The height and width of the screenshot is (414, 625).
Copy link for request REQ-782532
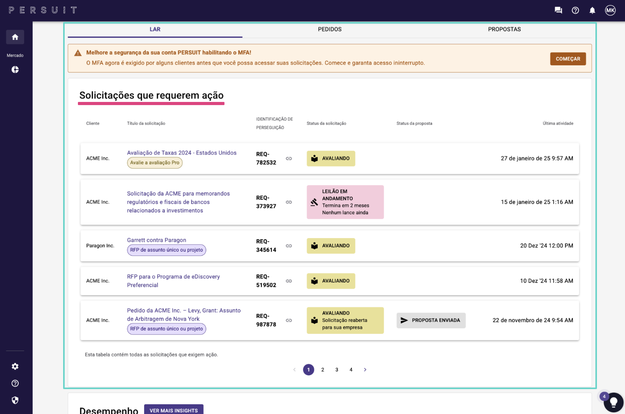tap(289, 158)
